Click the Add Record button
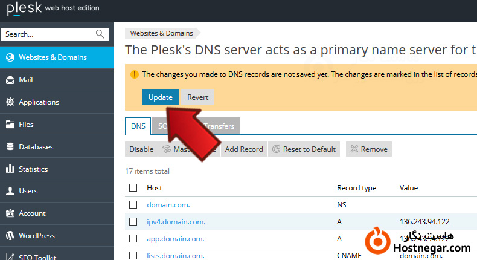Viewport: 477px width, 260px height. pos(243,149)
